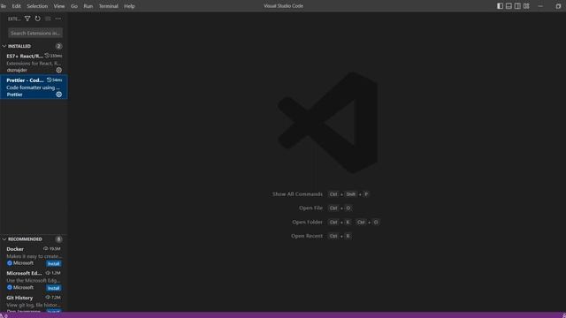Collapse the RECOMMENDED section
Viewport: 566px width, 318px height.
point(4,239)
